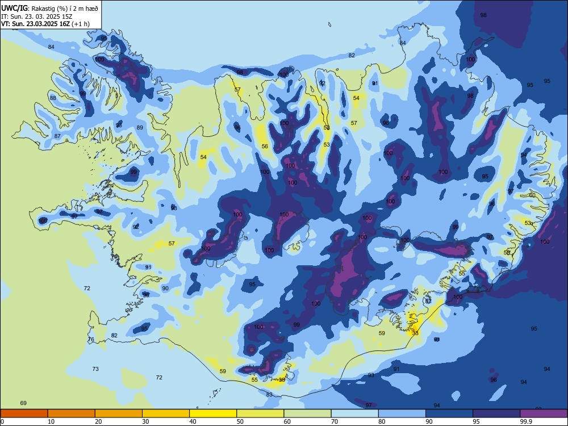This screenshot has width=568, height=426.
Task: Click the '88' humidity value in Westfjords
Action: tap(53, 98)
